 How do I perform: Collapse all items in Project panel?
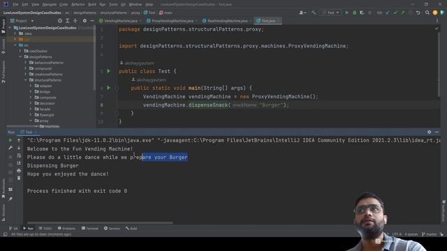(75, 21)
